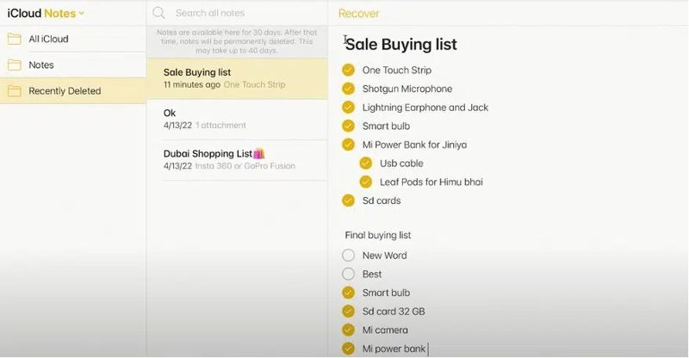689x358 pixels.
Task: Click the Notes folder icon
Action: (x=14, y=65)
